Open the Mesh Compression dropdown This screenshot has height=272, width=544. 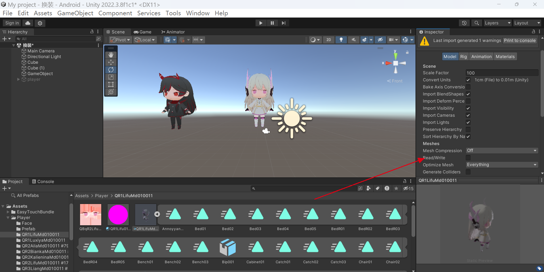point(501,150)
